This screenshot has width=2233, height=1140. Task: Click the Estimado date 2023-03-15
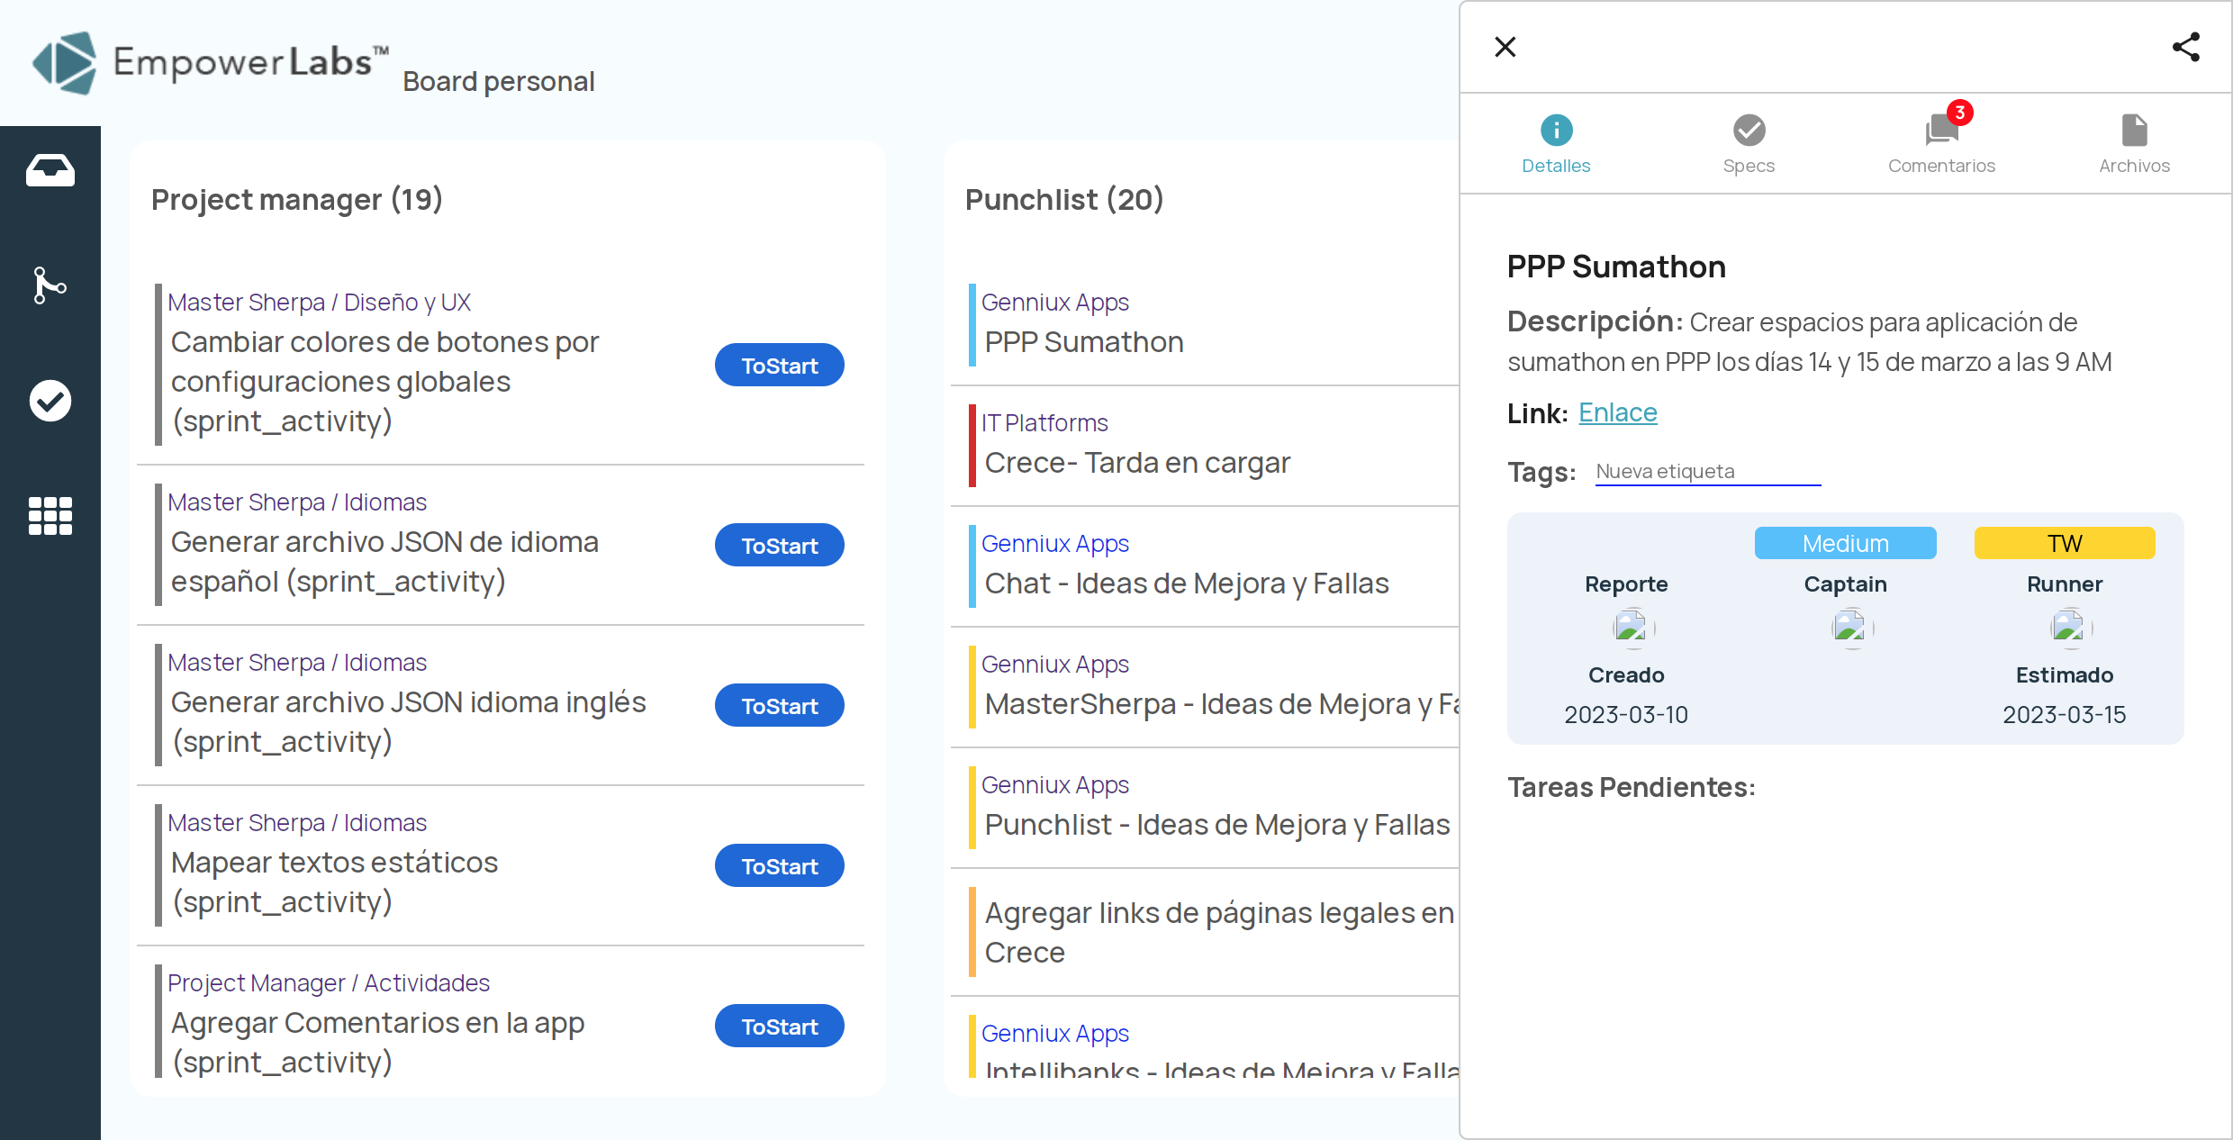point(2064,715)
